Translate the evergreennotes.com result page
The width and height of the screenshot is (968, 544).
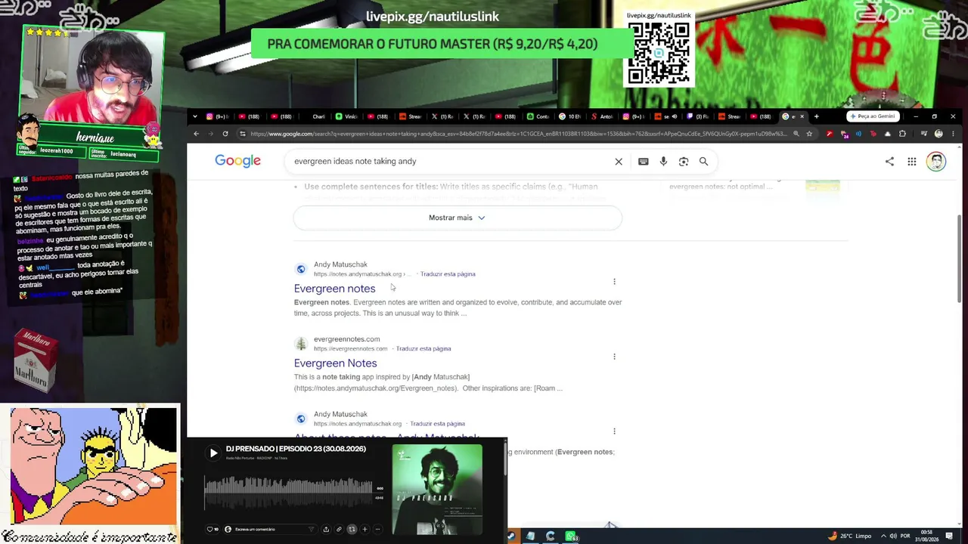[423, 349]
